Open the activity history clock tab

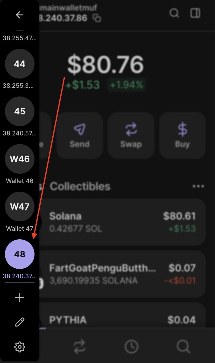click(132, 347)
